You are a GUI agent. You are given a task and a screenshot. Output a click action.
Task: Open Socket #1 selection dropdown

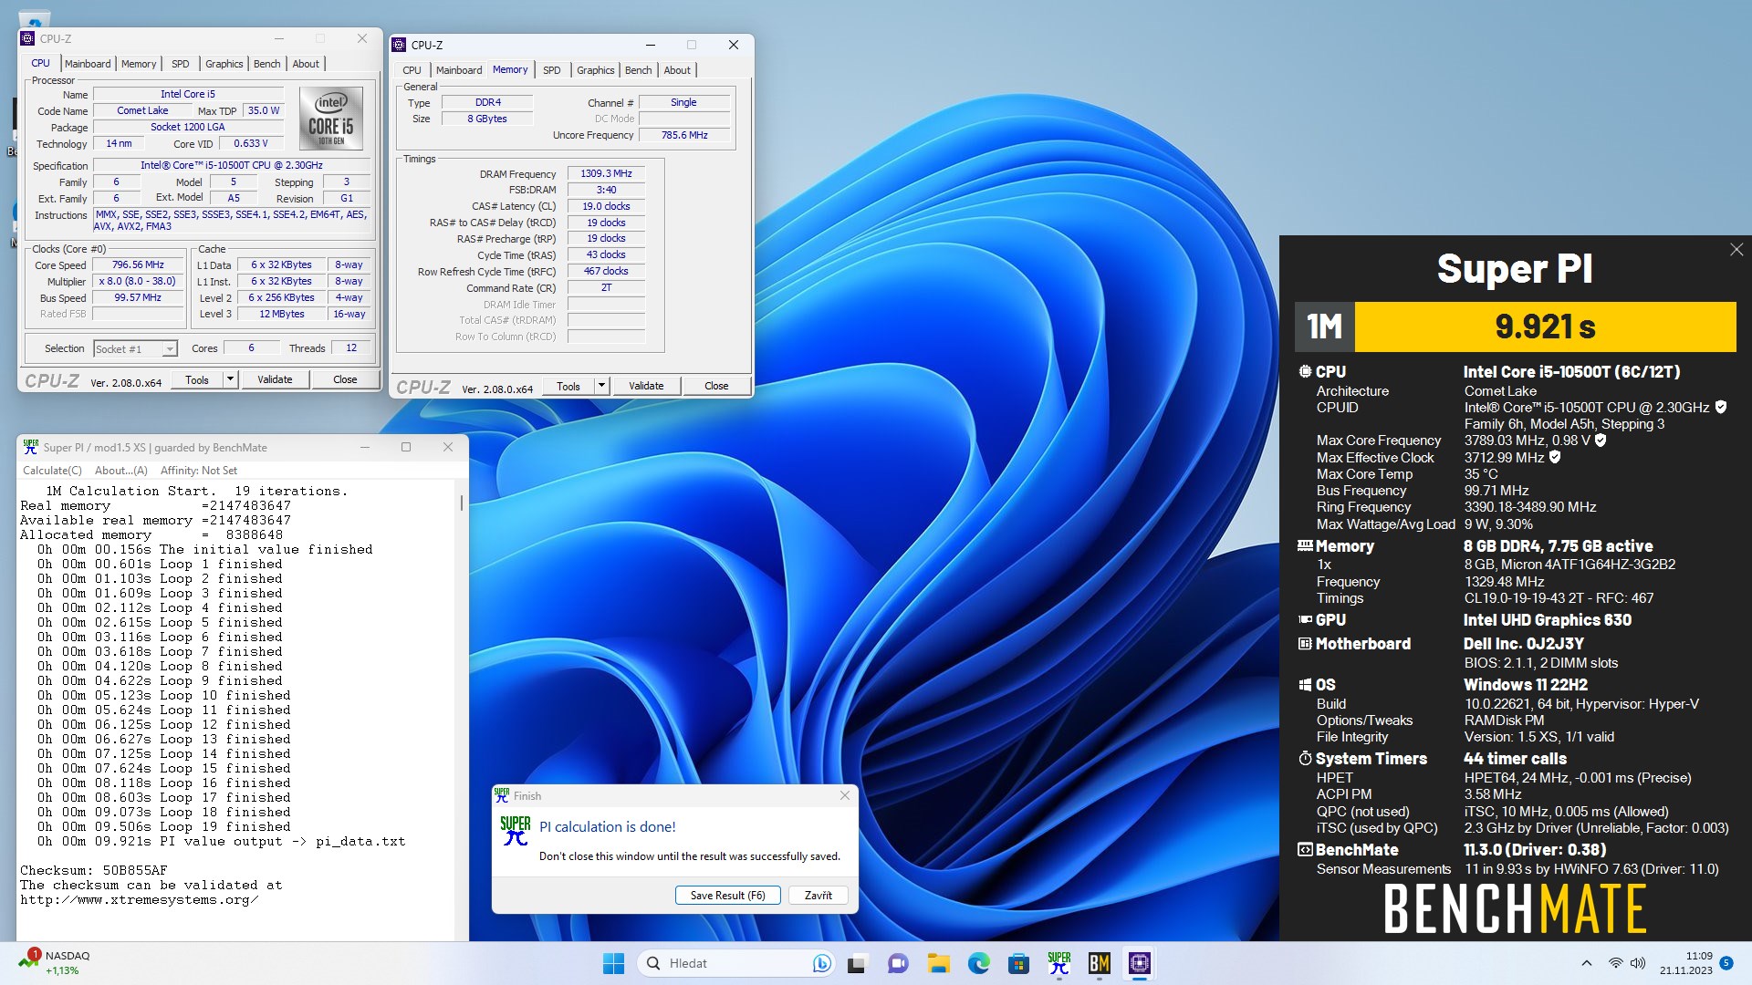click(135, 348)
